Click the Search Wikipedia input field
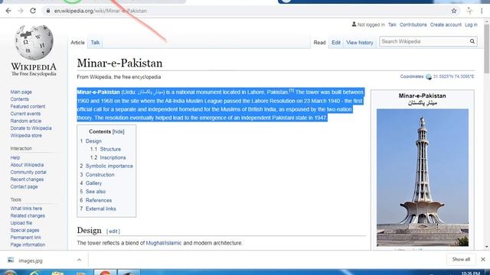This screenshot has height=275, width=490. [x=423, y=41]
